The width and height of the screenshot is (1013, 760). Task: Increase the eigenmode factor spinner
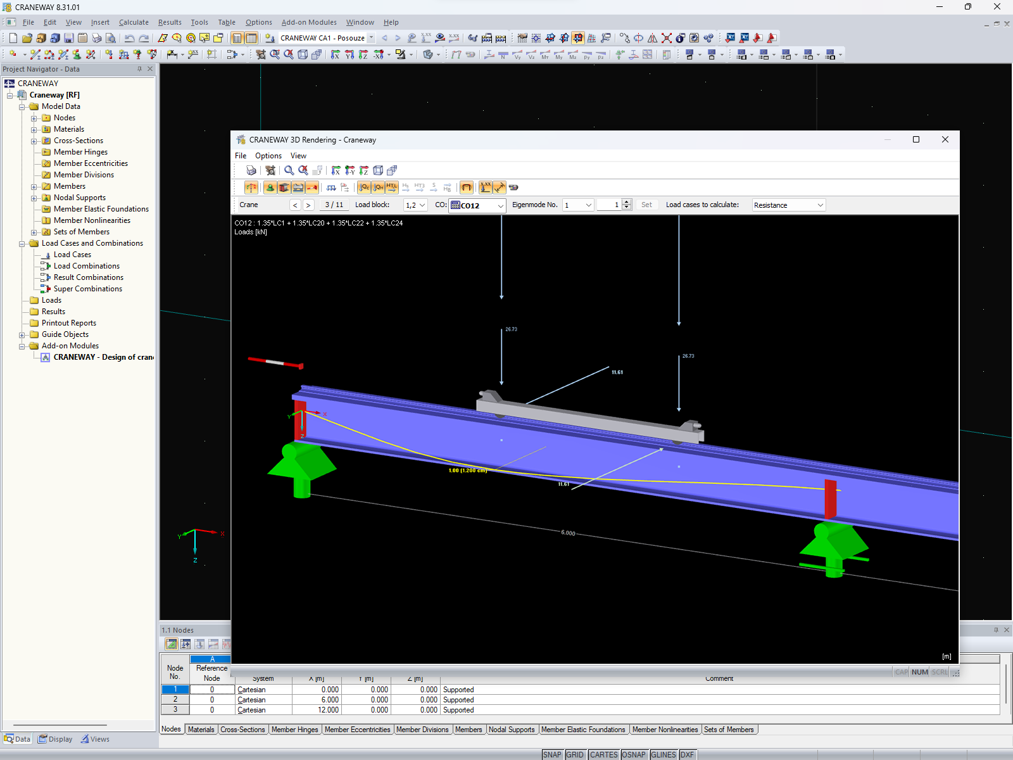627,202
